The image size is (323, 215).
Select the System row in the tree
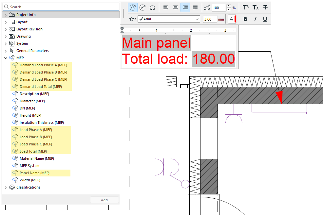tap(61, 43)
